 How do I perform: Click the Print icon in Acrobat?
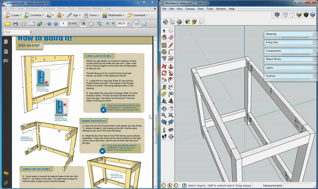point(15,24)
